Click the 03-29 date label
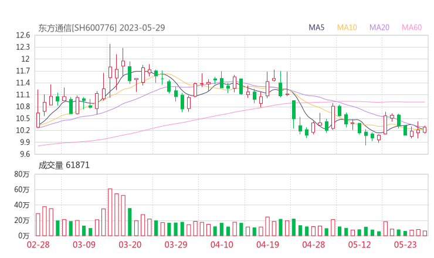This screenshot has width=434, height=258. click(176, 245)
